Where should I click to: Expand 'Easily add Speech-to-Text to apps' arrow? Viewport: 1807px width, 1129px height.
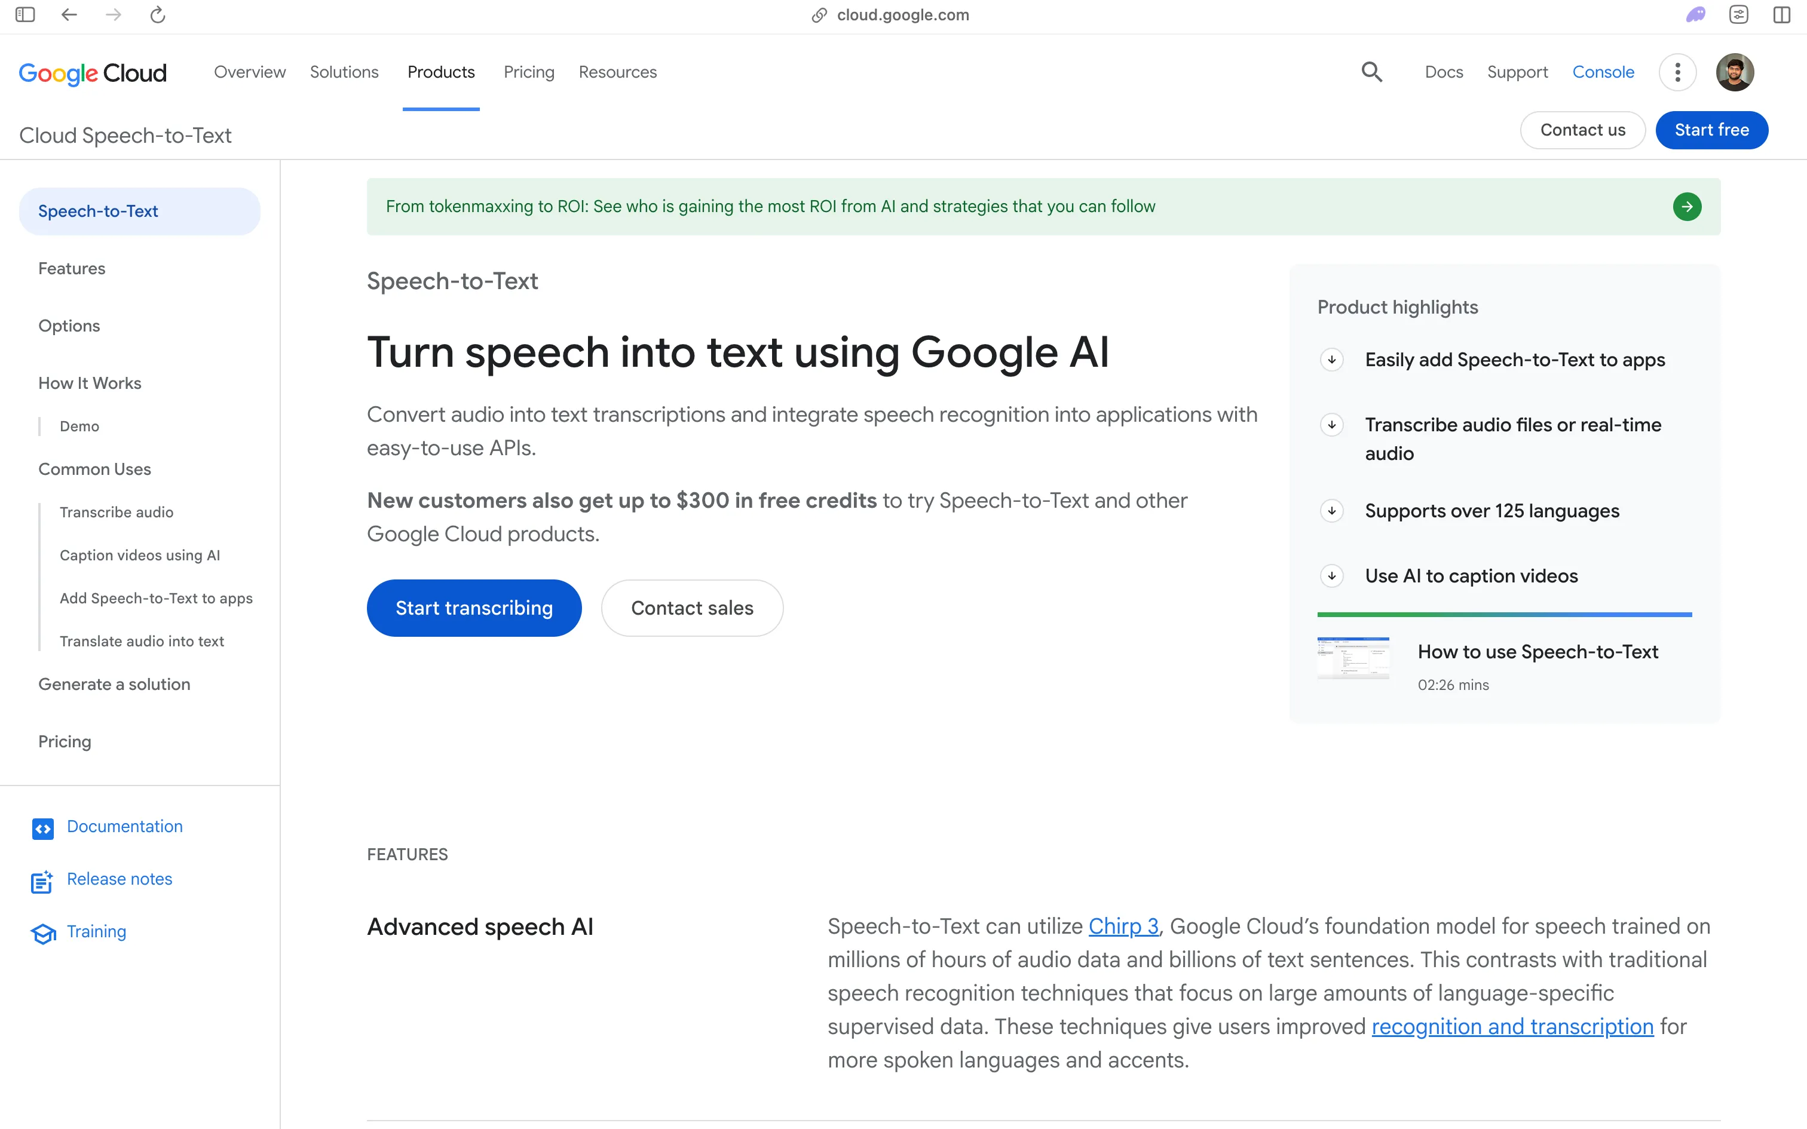click(1331, 360)
